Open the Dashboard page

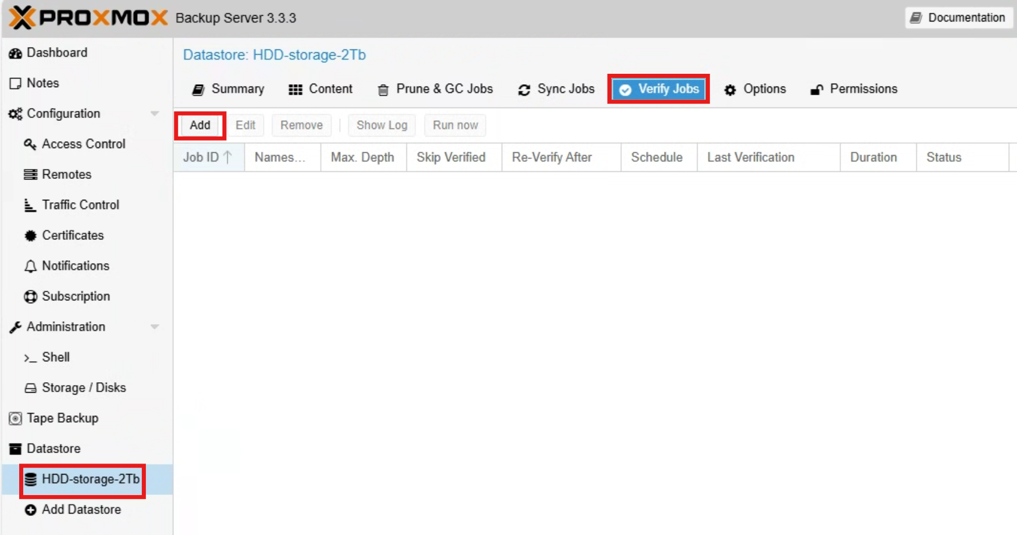87,53
